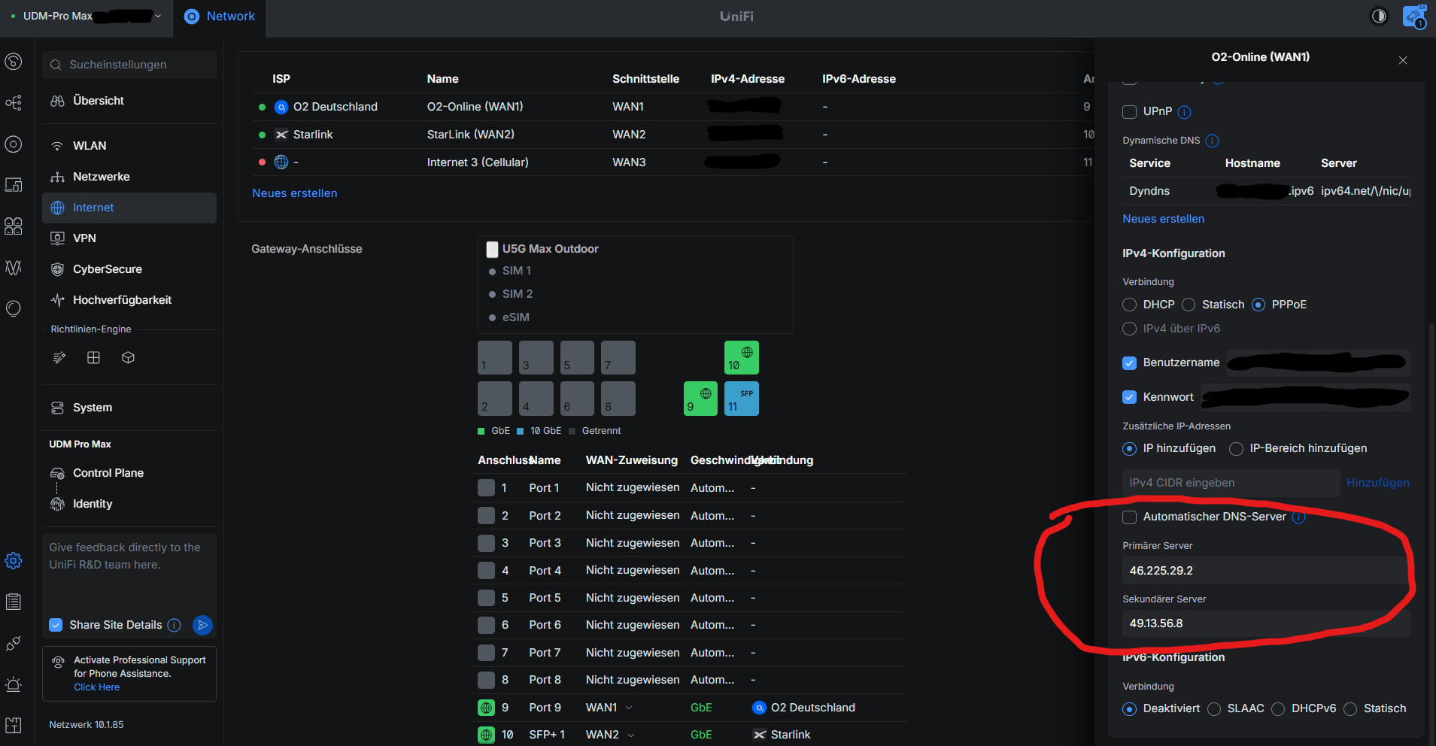Click the SFP port 11 tile
Viewport: 1436px width, 746px height.
coord(741,399)
